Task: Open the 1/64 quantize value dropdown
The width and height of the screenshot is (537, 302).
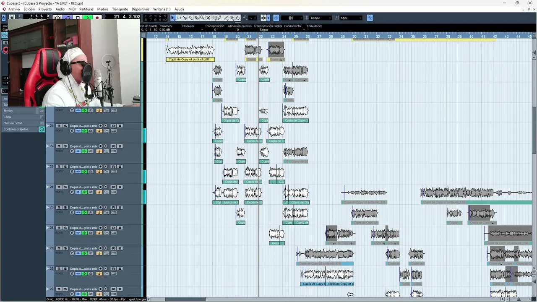Action: [x=351, y=18]
